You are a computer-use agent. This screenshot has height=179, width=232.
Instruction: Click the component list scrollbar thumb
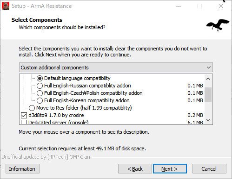click(x=208, y=94)
